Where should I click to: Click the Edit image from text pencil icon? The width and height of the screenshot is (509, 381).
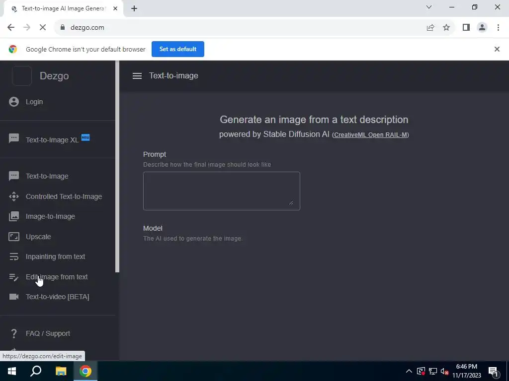click(x=14, y=277)
